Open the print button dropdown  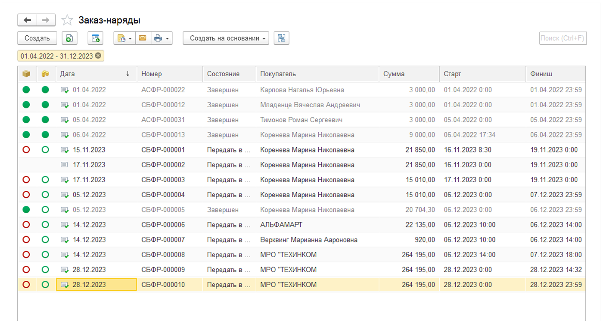(162, 38)
